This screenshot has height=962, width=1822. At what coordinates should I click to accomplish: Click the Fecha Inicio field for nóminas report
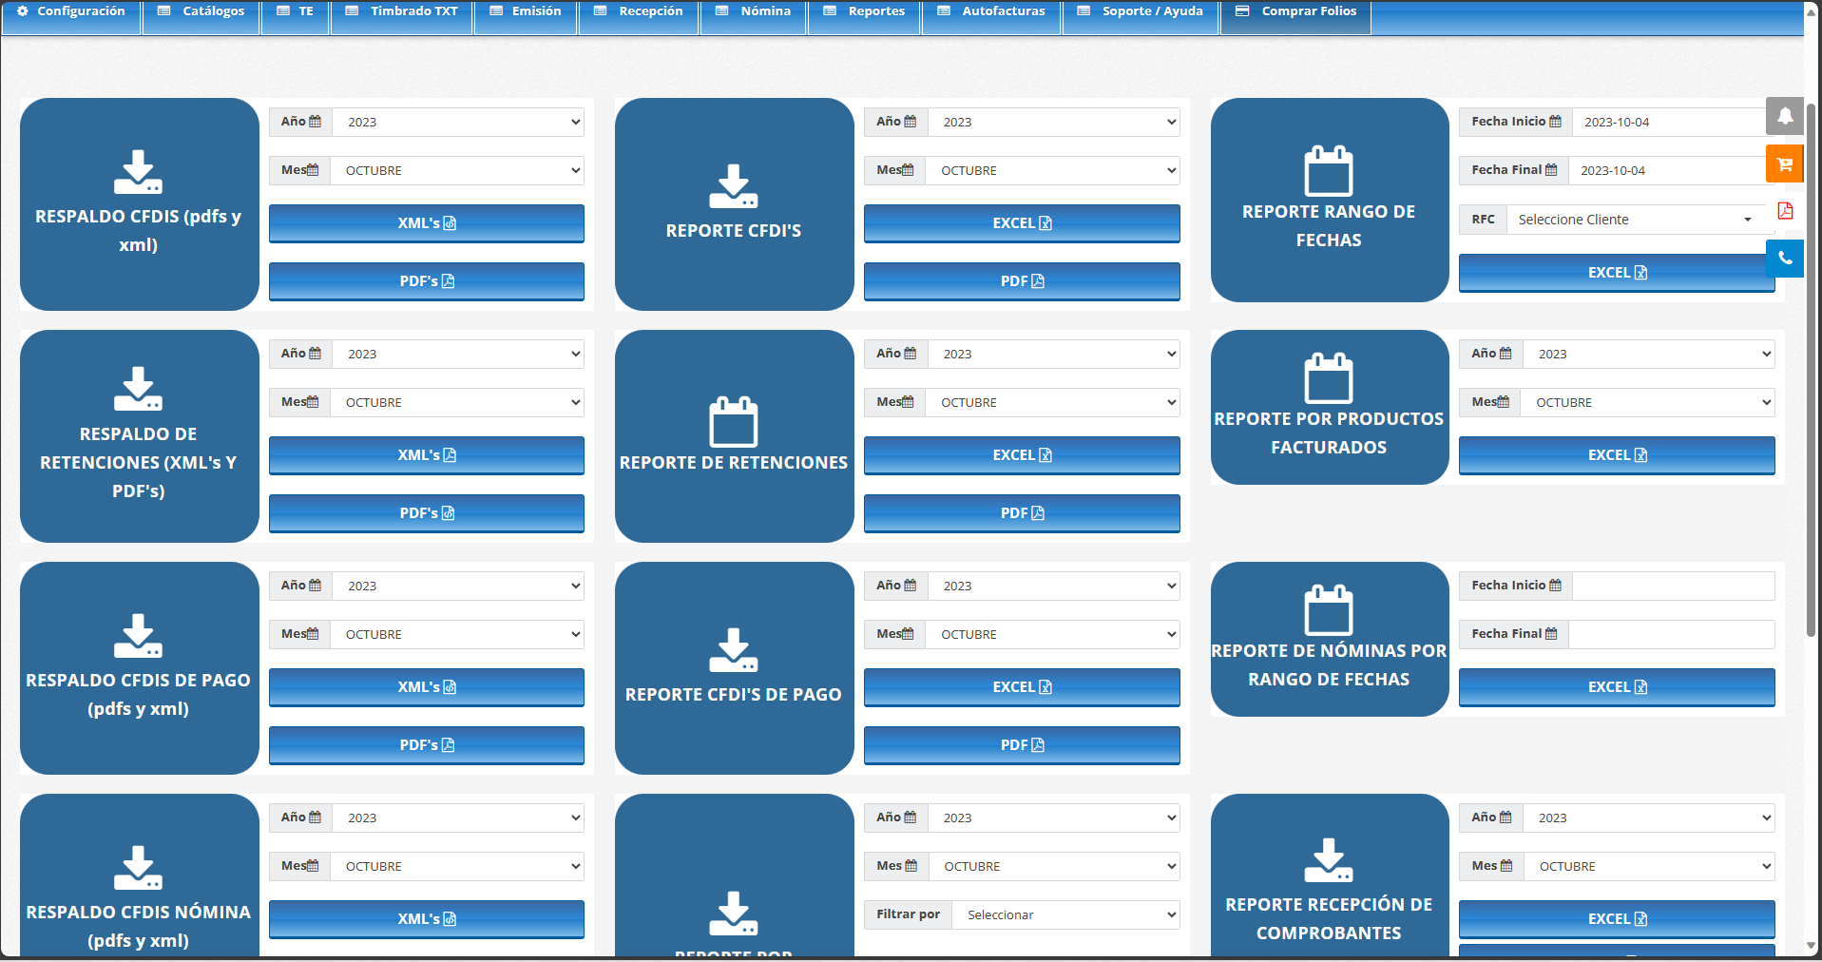tap(1673, 586)
